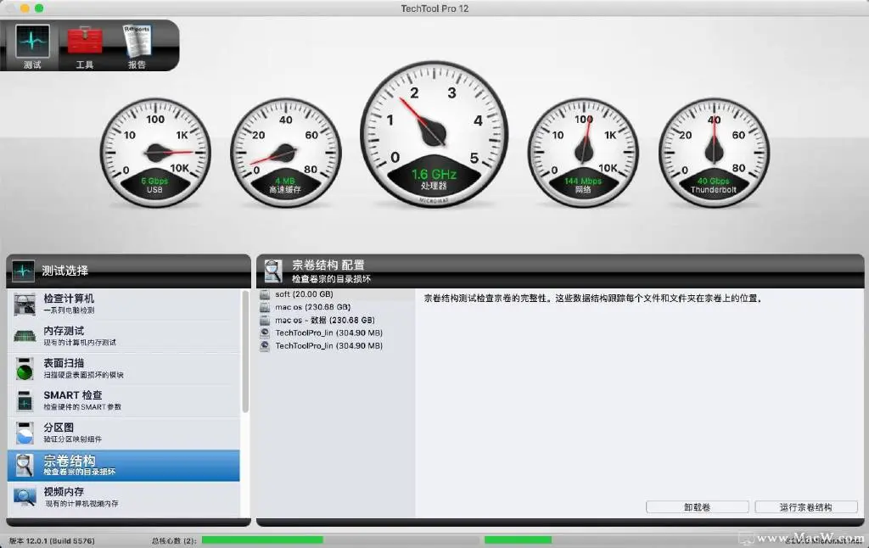
Task: Click the 内存测试 memory chip icon
Action: 25,336
